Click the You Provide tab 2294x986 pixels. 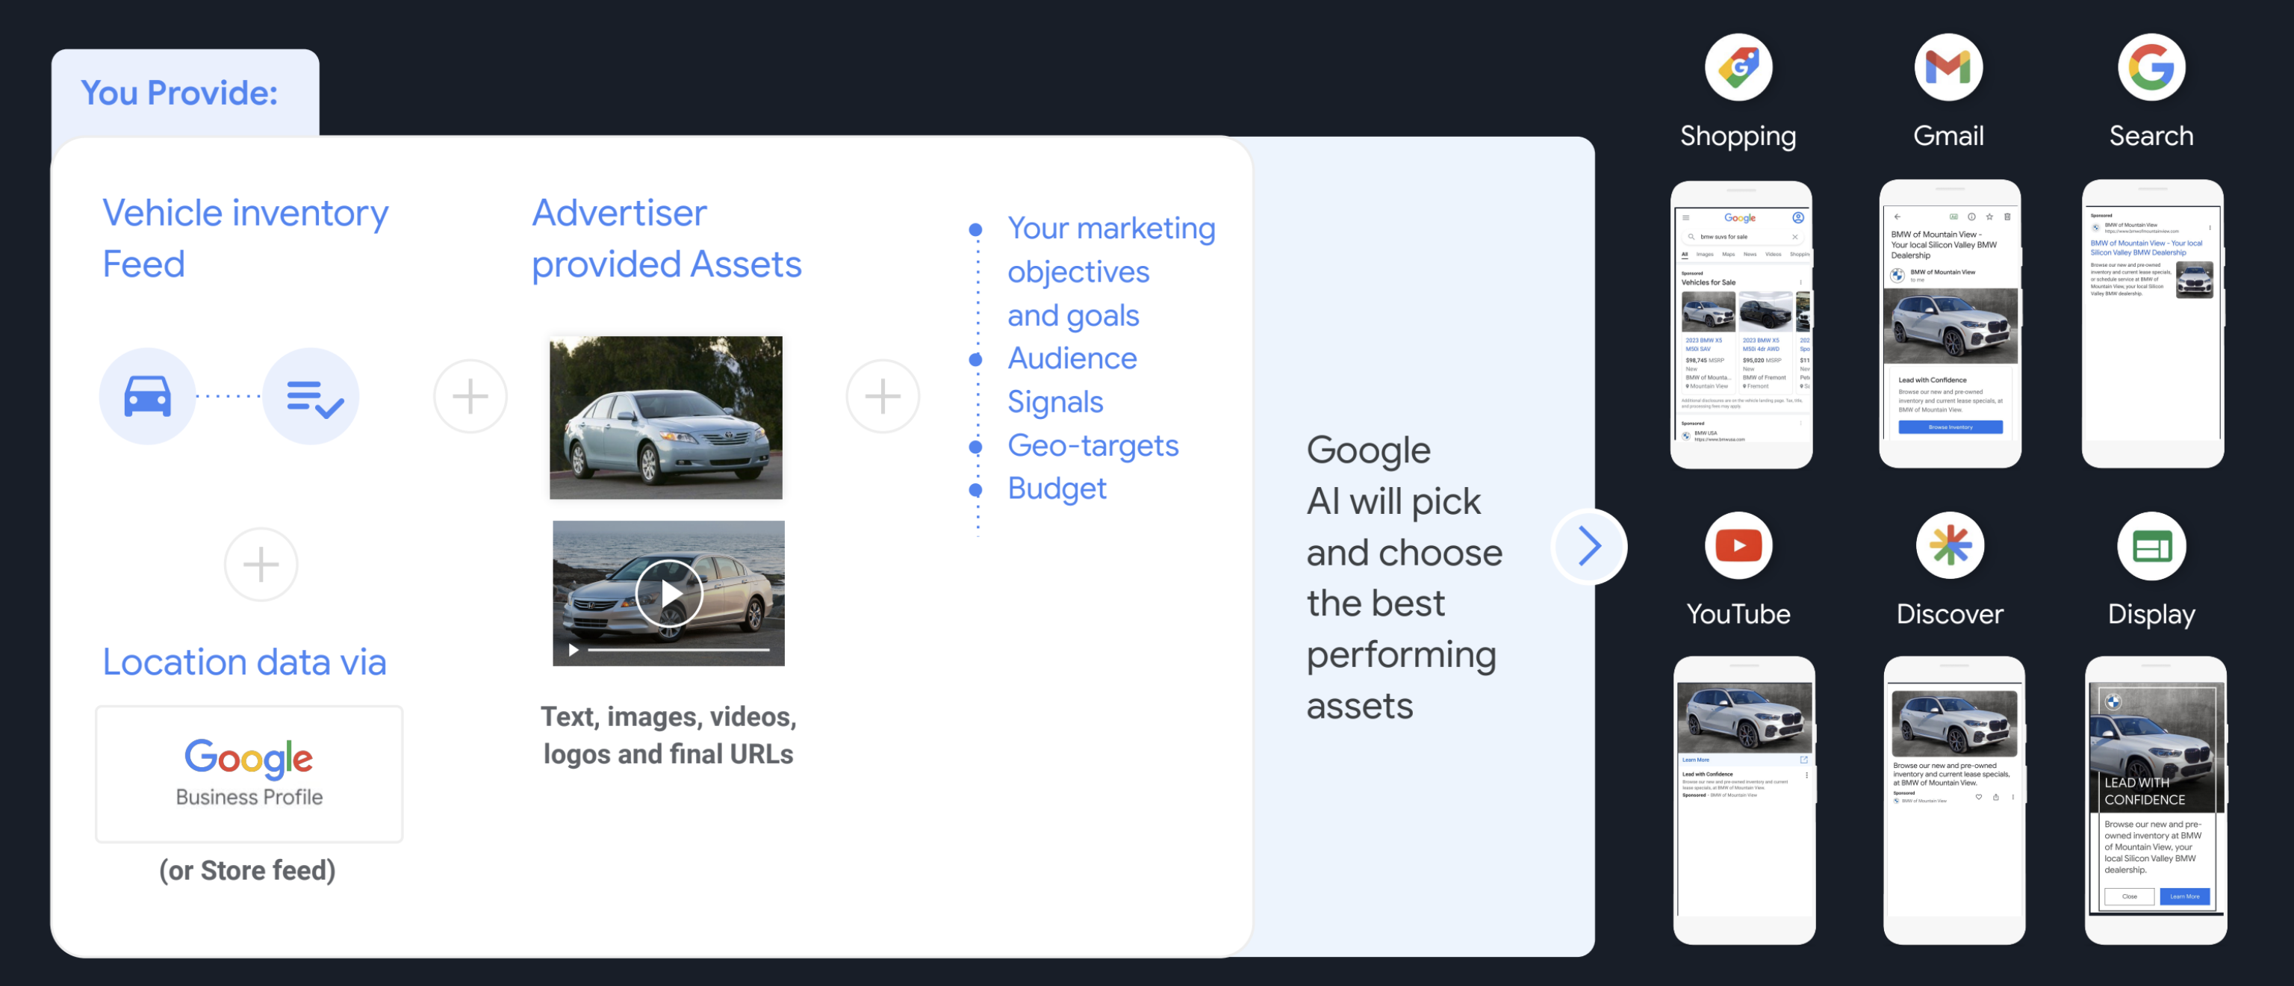point(185,93)
